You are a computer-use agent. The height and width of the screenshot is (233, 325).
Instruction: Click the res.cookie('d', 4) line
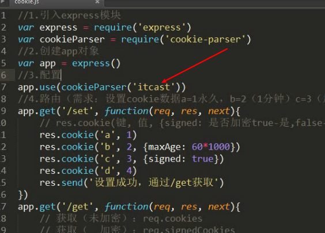(88, 171)
